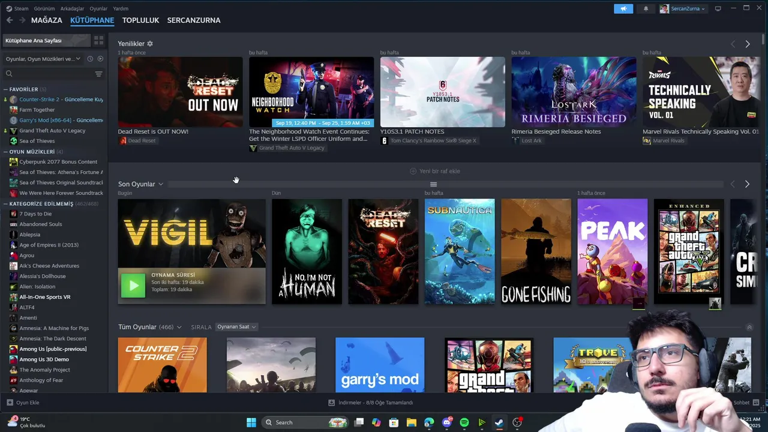Open Spotify from taskbar
The image size is (768, 432).
coord(464,422)
